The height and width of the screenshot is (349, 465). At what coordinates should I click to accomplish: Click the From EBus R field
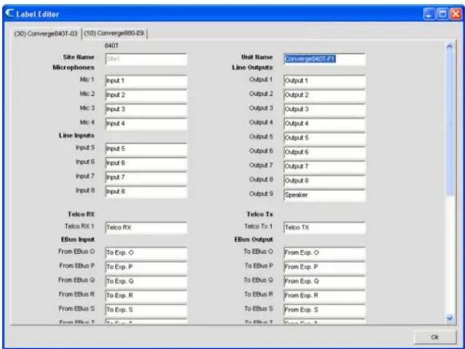(x=146, y=296)
